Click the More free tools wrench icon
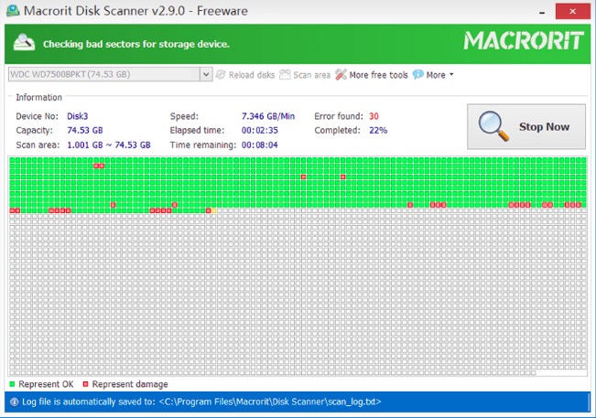The width and height of the screenshot is (596, 418). tap(341, 74)
